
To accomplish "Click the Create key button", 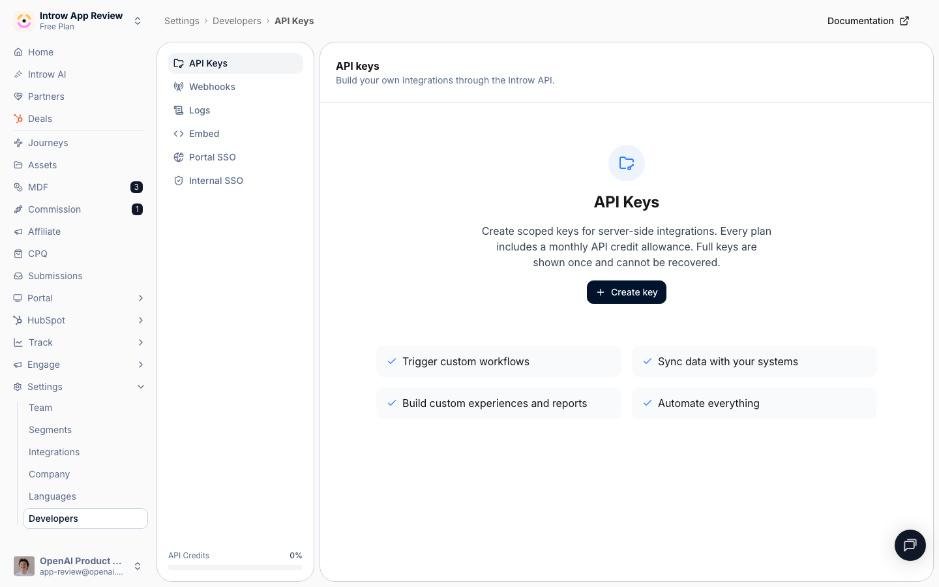I will [627, 292].
